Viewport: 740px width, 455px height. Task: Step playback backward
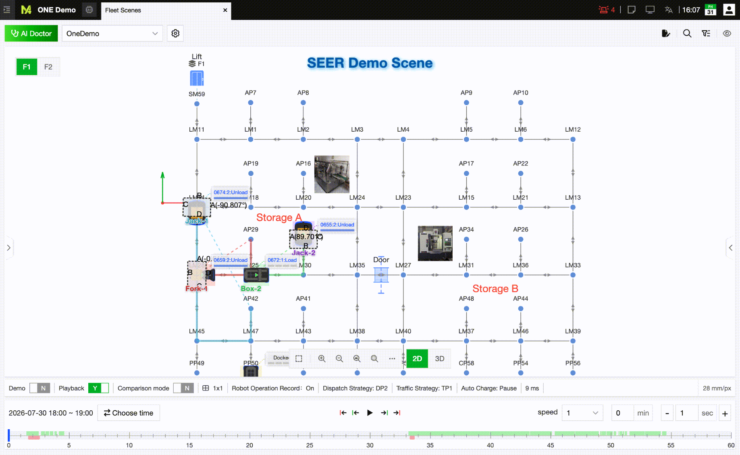[355, 413]
